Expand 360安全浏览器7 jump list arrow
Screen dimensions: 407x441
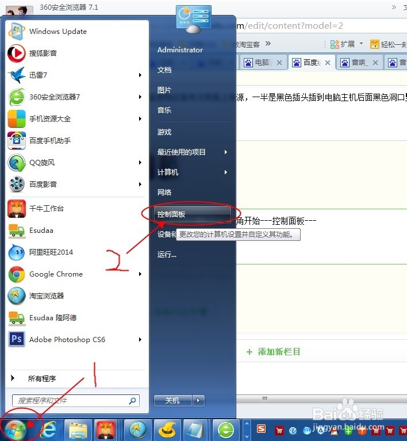(140, 97)
